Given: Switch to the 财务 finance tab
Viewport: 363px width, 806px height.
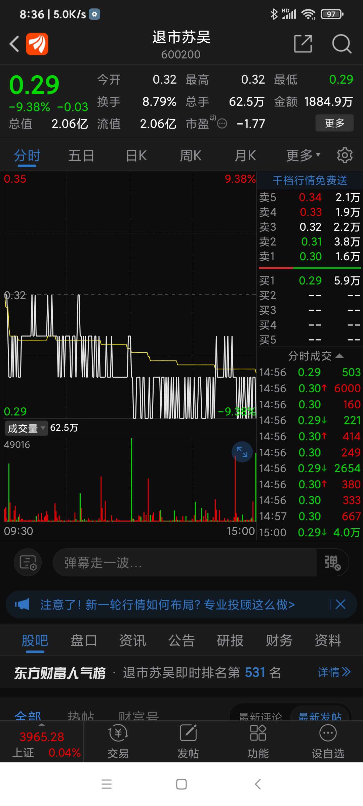Looking at the screenshot, I should pos(279,640).
